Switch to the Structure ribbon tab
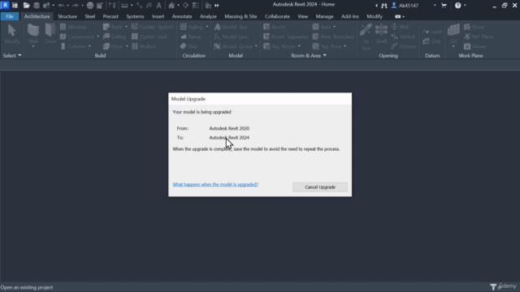Screen dimensions: 520x292 (x=67, y=16)
